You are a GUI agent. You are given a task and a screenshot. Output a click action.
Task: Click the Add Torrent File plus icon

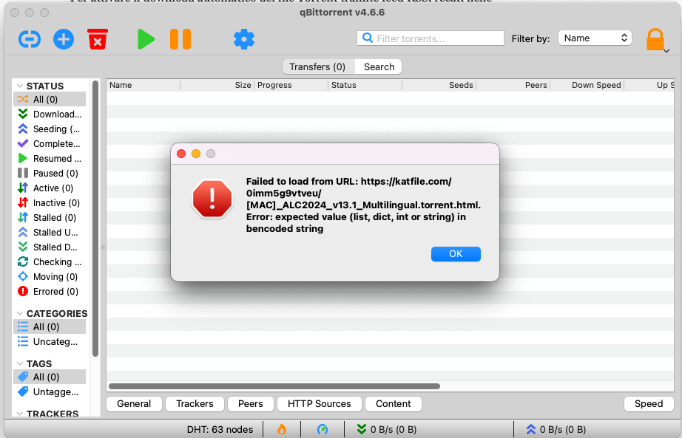pyautogui.click(x=64, y=39)
